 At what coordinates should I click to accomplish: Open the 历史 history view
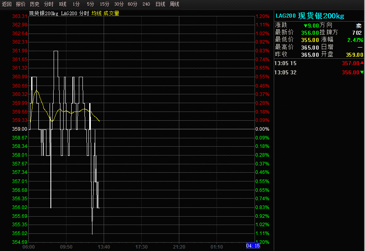[34, 4]
